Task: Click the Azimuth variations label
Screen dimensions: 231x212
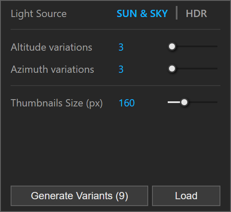Action: click(52, 69)
